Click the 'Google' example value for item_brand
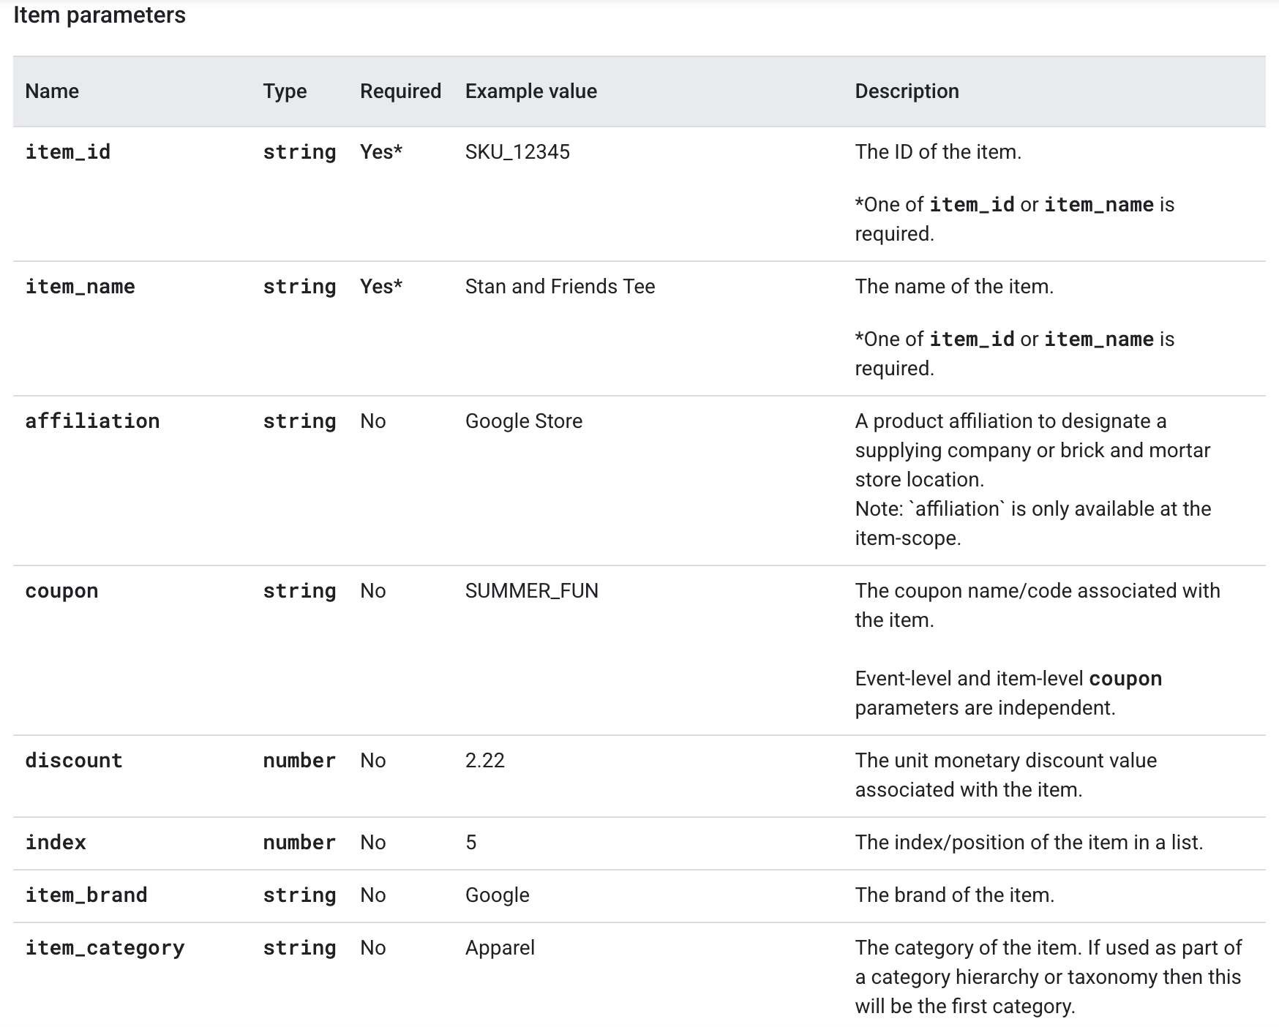Screen dimensions: 1279x1027 point(498,895)
